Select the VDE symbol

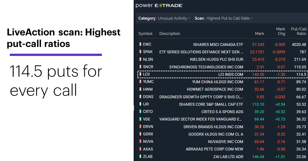point(147,119)
